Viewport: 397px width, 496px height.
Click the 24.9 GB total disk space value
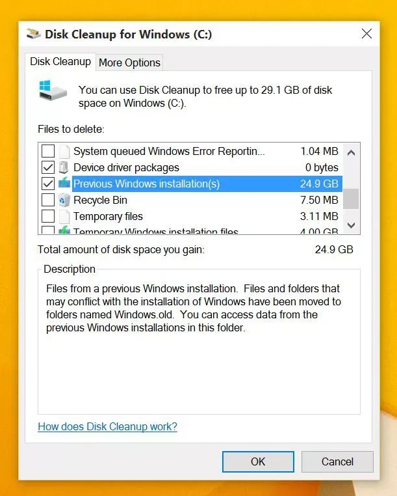click(x=334, y=249)
